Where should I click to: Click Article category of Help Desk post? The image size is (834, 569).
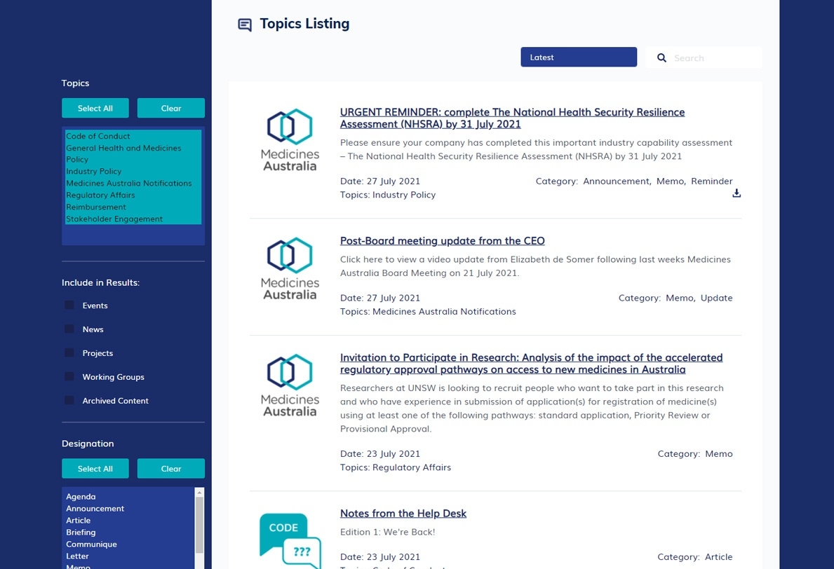(718, 557)
